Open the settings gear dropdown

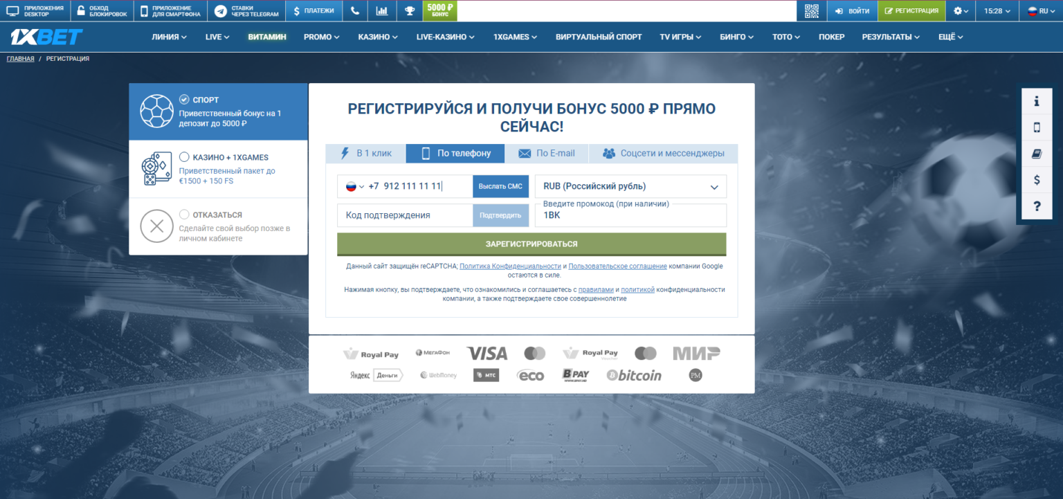click(961, 11)
